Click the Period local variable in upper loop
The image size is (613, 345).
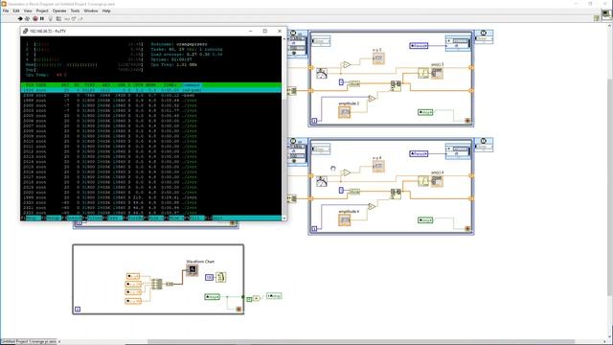[x=419, y=46]
